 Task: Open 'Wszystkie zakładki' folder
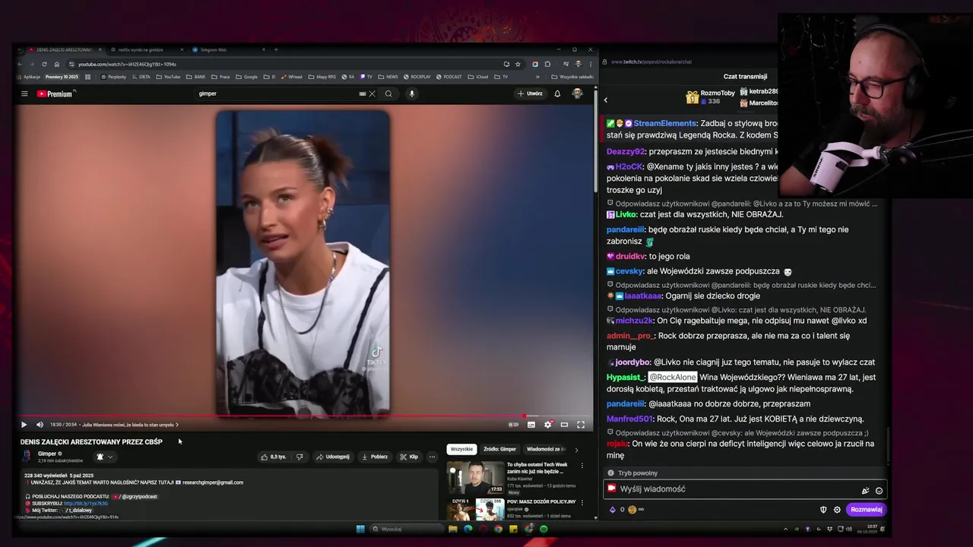[x=572, y=77]
